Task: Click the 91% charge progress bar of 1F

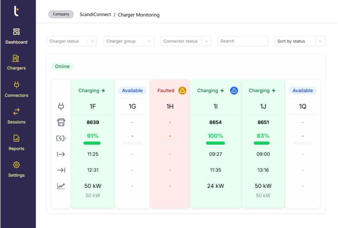Action: coord(92,143)
